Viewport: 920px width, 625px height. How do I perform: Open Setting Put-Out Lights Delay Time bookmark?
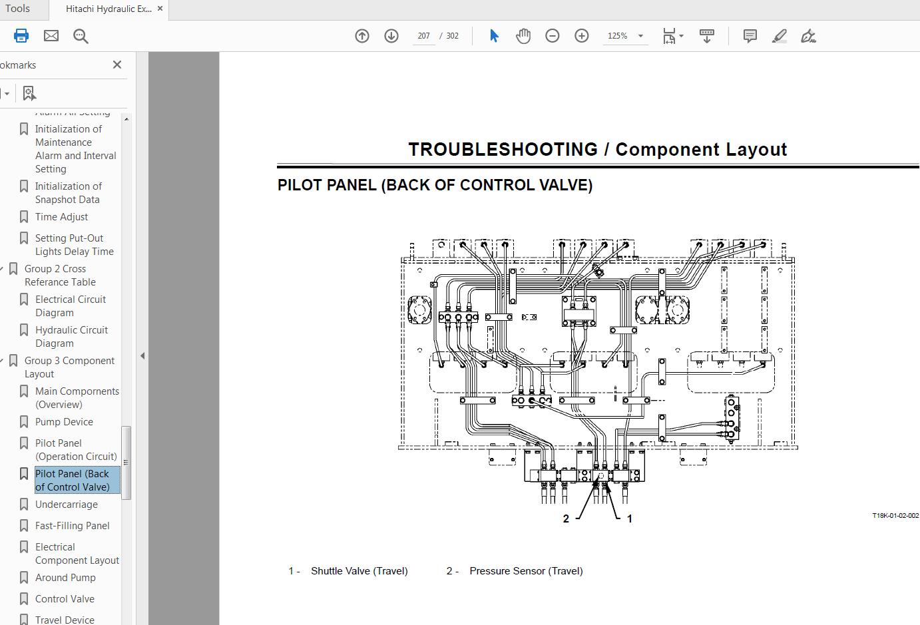[74, 244]
